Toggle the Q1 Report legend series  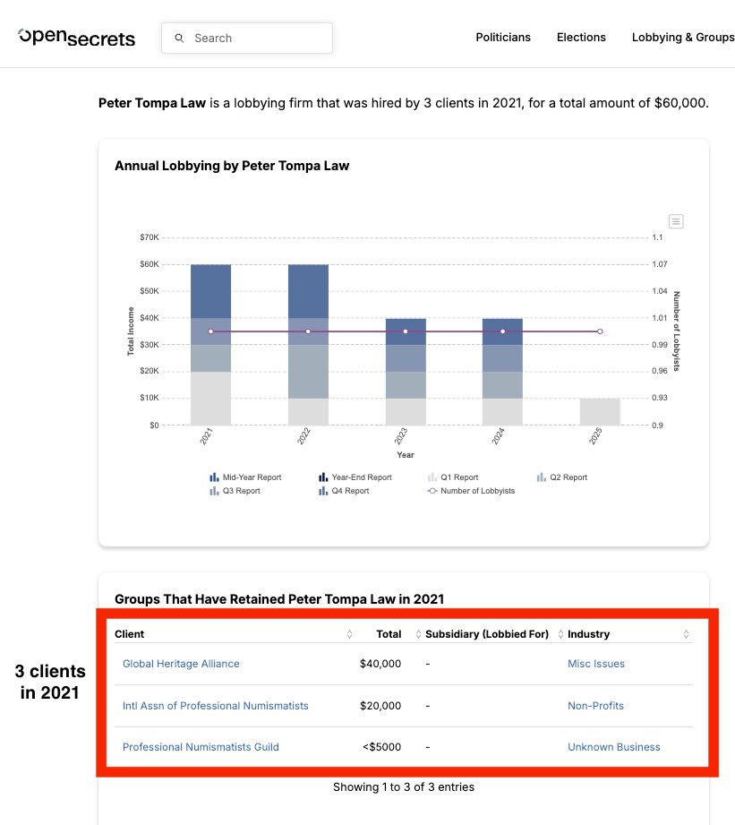click(453, 477)
